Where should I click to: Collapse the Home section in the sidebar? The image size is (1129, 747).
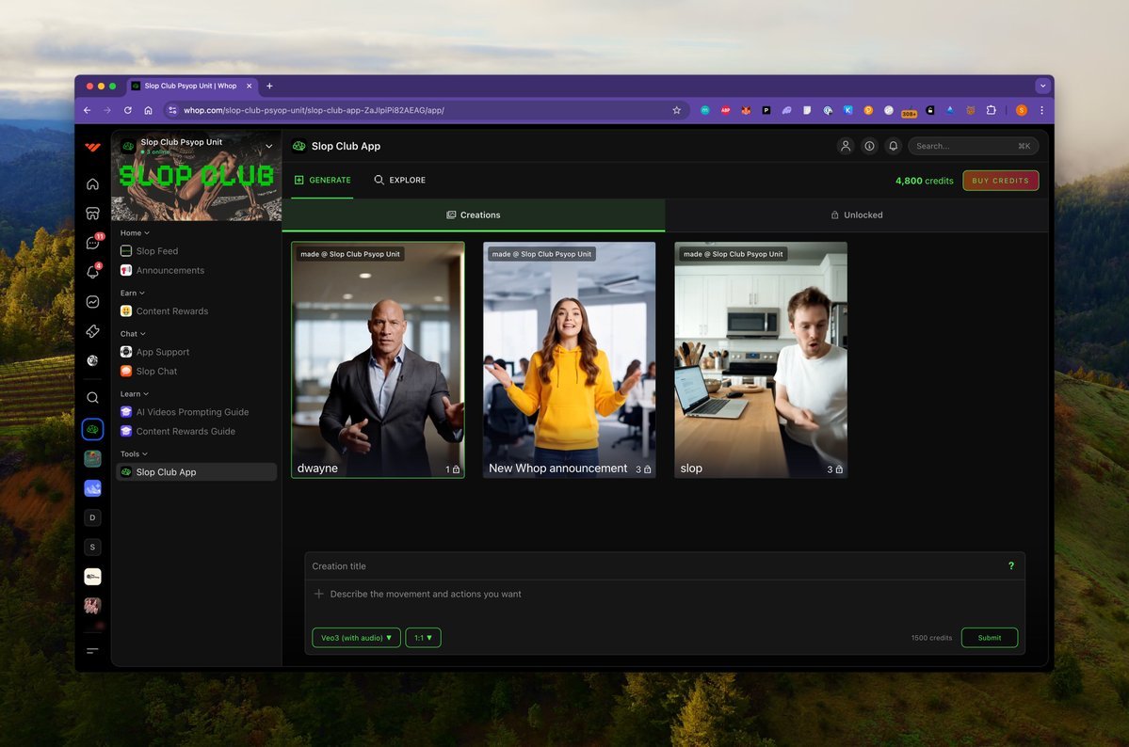point(135,233)
